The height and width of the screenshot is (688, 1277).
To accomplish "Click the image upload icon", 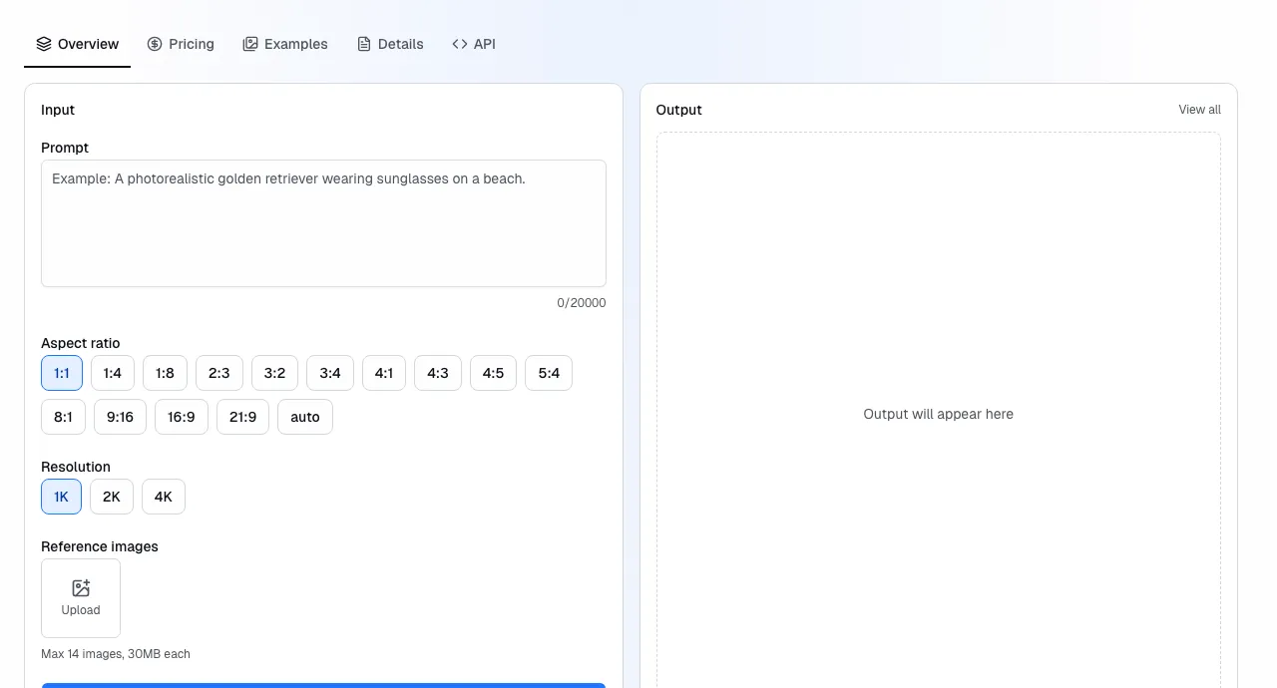I will [x=81, y=588].
